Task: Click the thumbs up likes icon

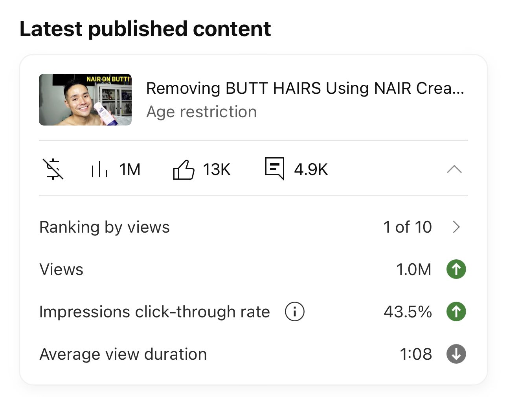Action: 184,169
